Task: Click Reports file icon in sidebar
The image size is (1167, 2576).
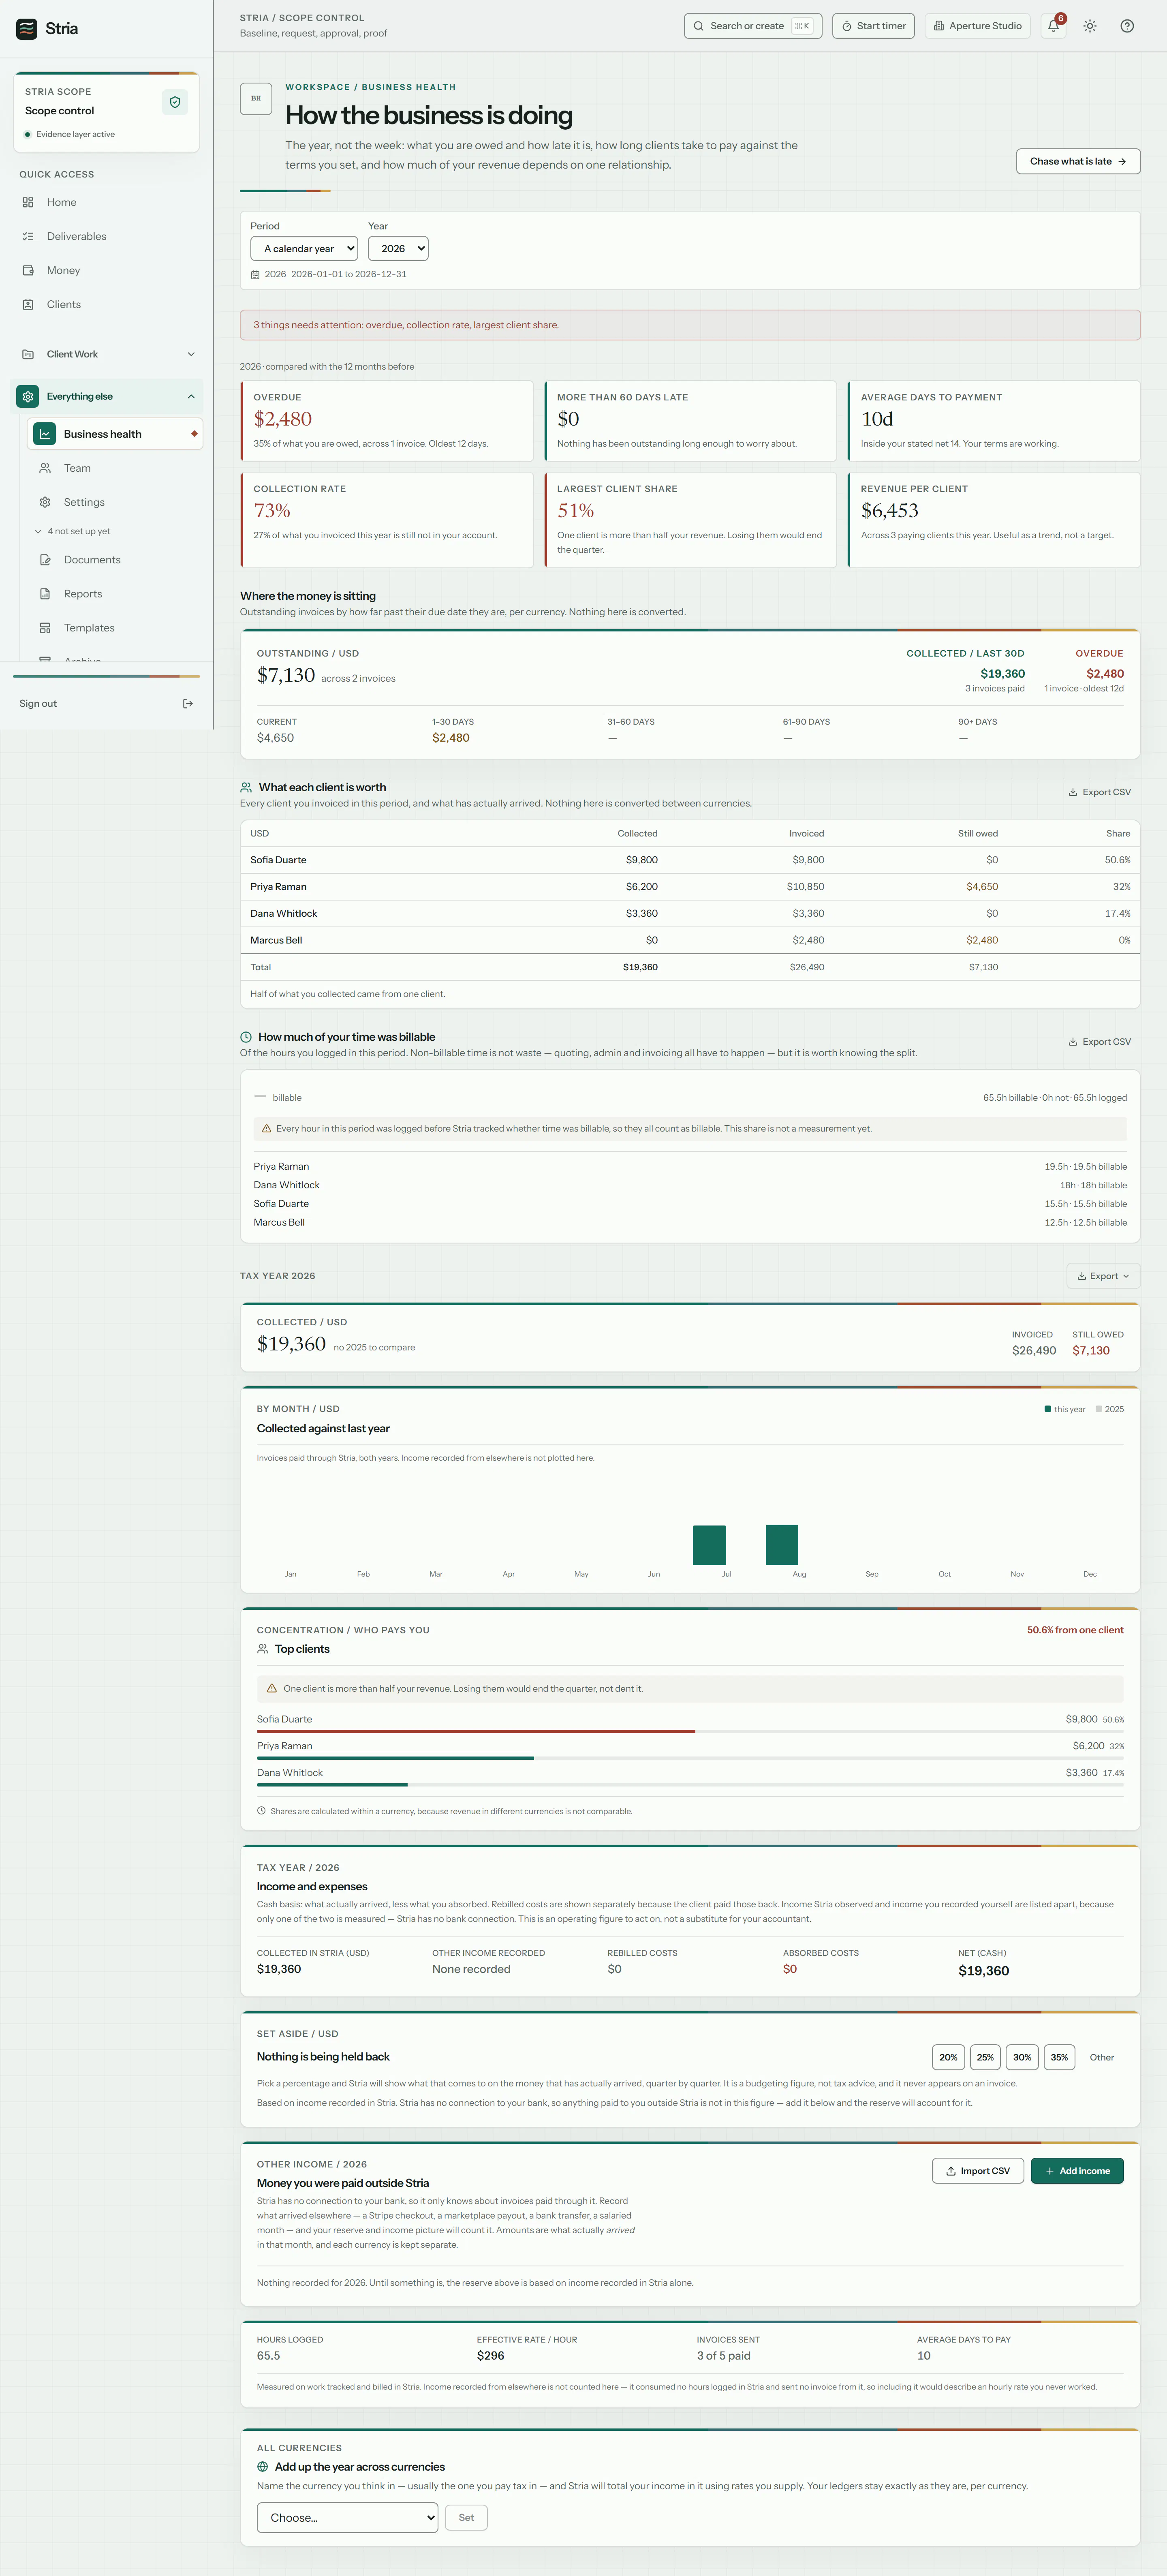Action: tap(45, 594)
